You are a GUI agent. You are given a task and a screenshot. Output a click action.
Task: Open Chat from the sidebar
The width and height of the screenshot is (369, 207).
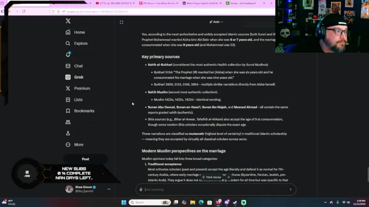[74, 66]
